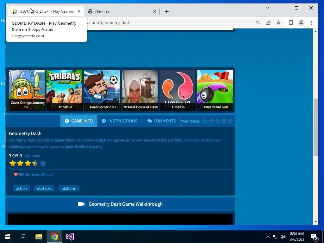Rate the game four stars
Screen dimensions: 324x243
pos(224,121)
